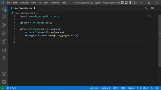Click on 'speech_recognition' in line 1
The image size is (161, 90).
(x=41, y=16)
